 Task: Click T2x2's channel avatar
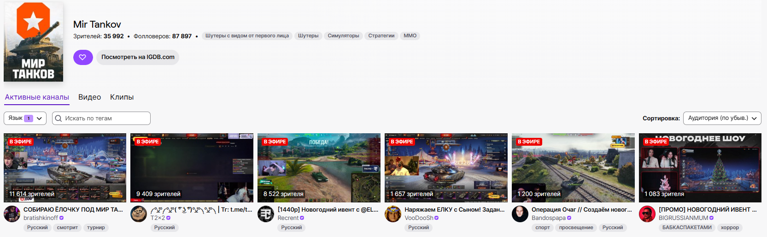pyautogui.click(x=139, y=214)
